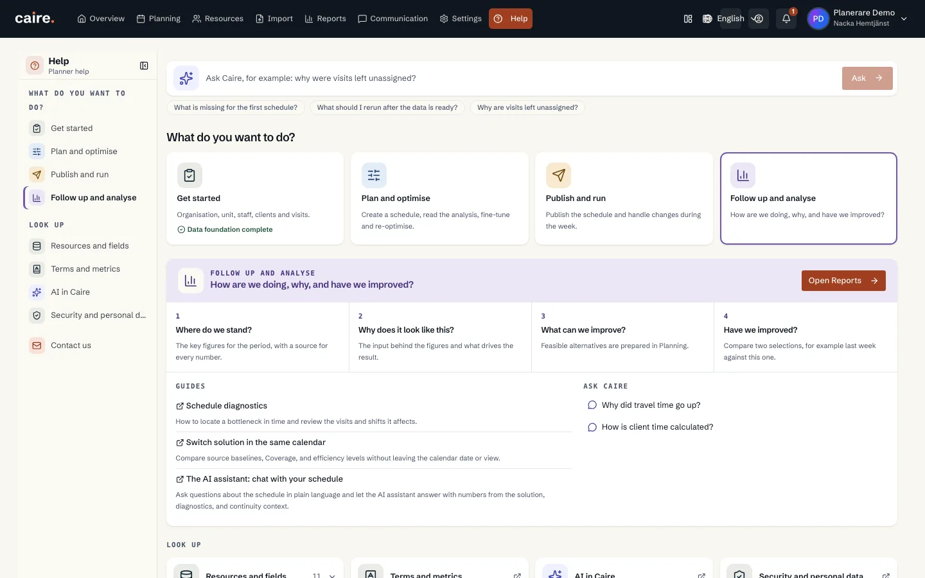Select step 4 Have we improved?
This screenshot has width=925, height=578.
click(x=806, y=337)
